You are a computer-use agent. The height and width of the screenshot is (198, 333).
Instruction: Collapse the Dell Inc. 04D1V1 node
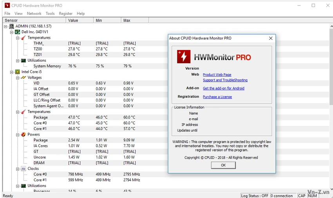point(12,32)
